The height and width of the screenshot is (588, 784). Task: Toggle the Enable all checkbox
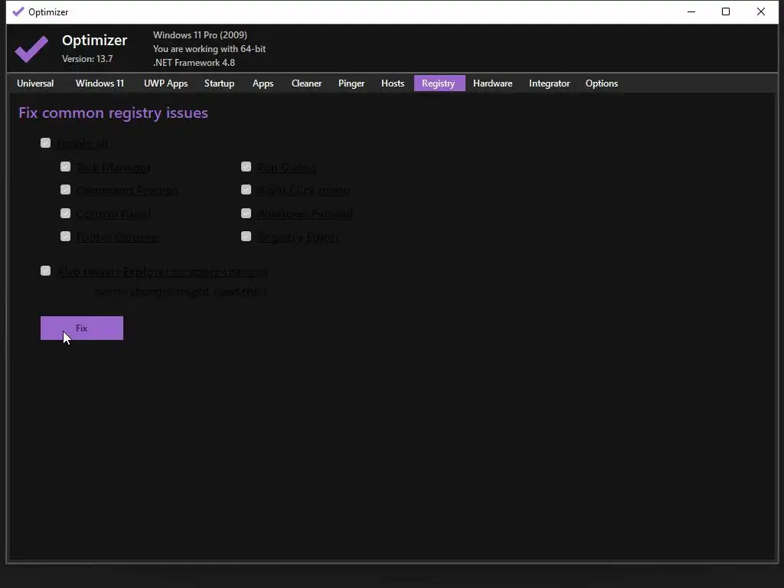45,143
